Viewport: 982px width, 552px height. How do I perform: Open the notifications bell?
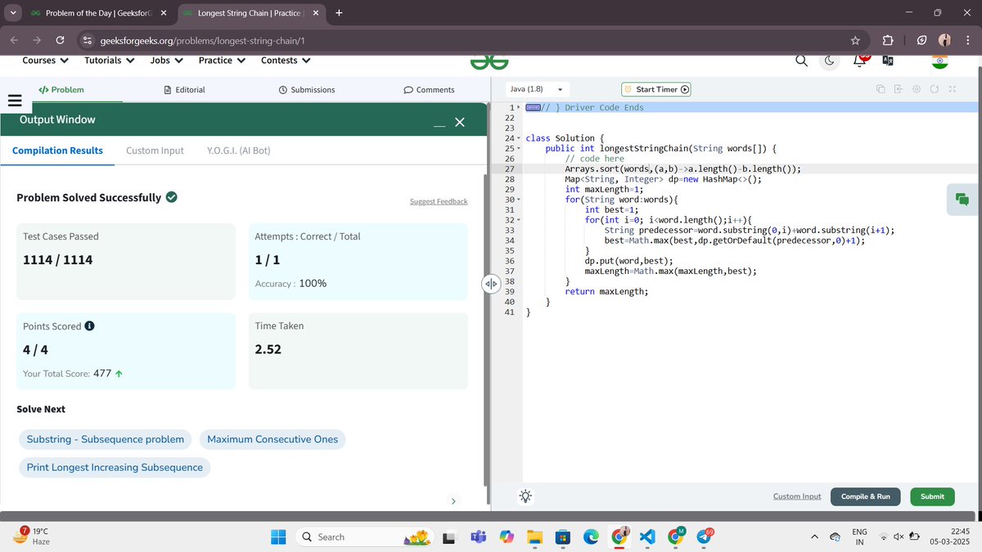(x=859, y=60)
